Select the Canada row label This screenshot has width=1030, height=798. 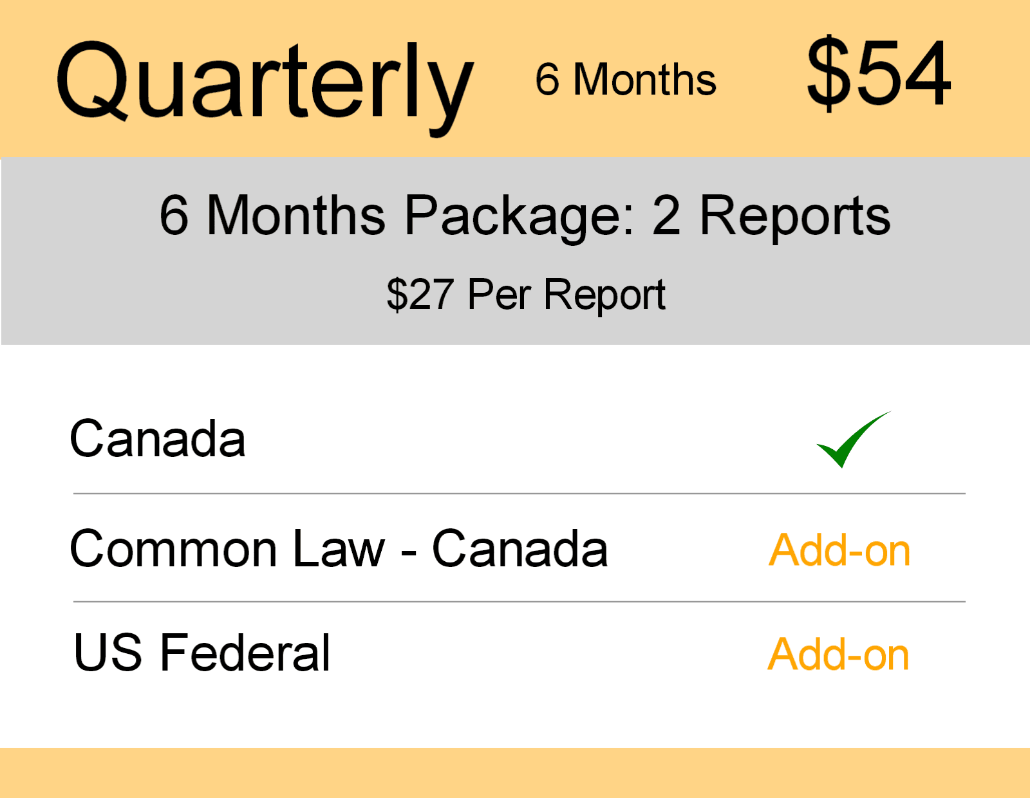click(158, 440)
